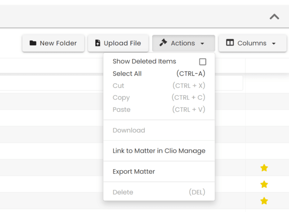The height and width of the screenshot is (212, 289).
Task: Click the columns grid icon on Columns button
Action: pyautogui.click(x=230, y=43)
